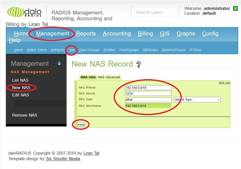
Task: Click the blue water drop icon
Action: [59, 63]
